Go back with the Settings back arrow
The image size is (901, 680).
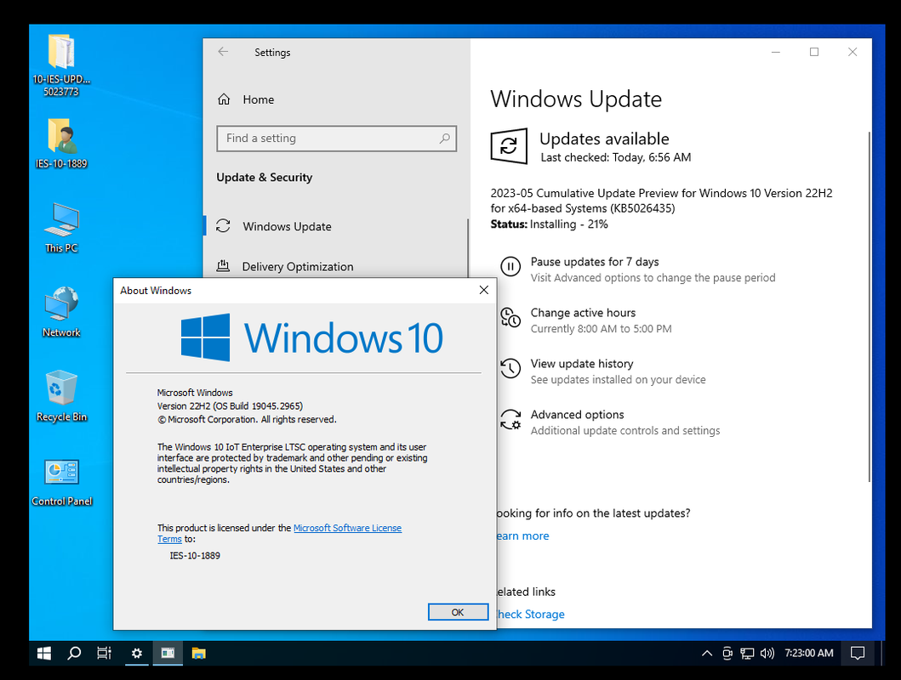coord(224,52)
